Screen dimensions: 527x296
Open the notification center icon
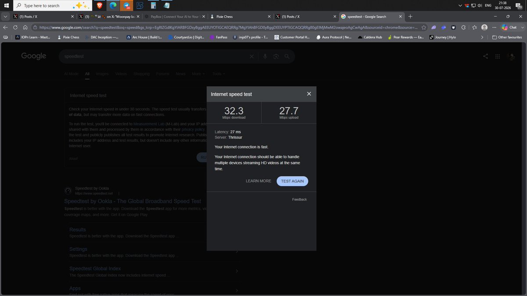(x=520, y=5)
